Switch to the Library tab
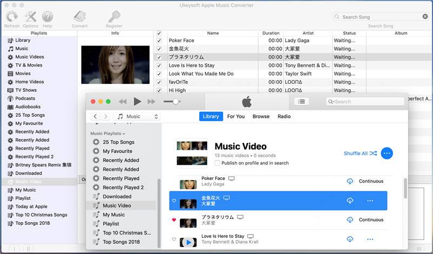The image size is (433, 254). tap(211, 116)
